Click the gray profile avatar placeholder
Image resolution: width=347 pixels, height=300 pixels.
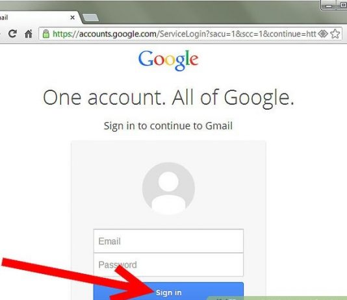[x=168, y=188]
